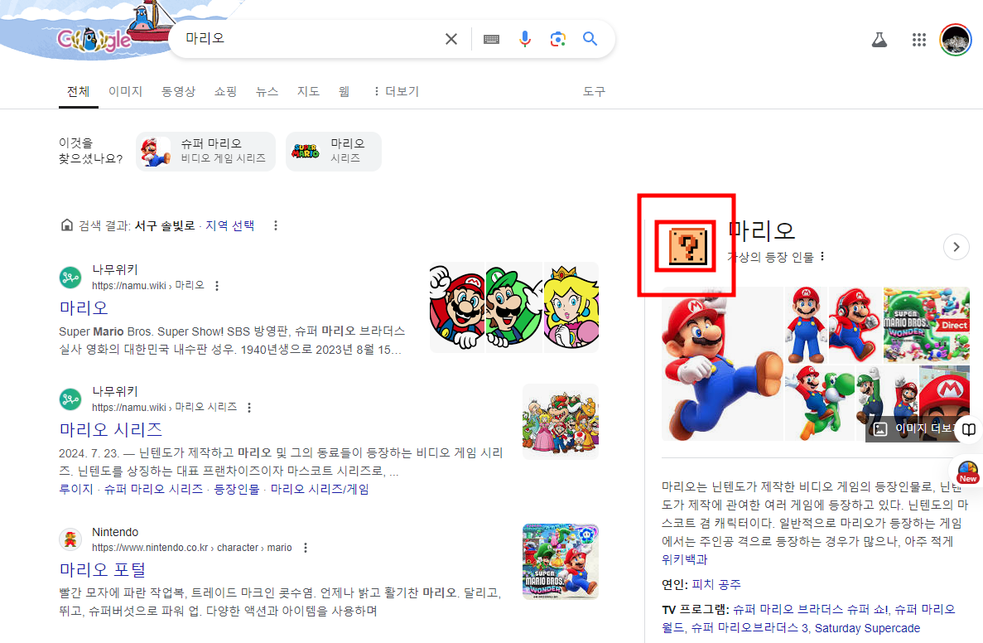This screenshot has height=643, width=983.
Task: Choose the 슈퍼 마리오 비디오 게임 시리즈 suggestion
Action: [205, 151]
